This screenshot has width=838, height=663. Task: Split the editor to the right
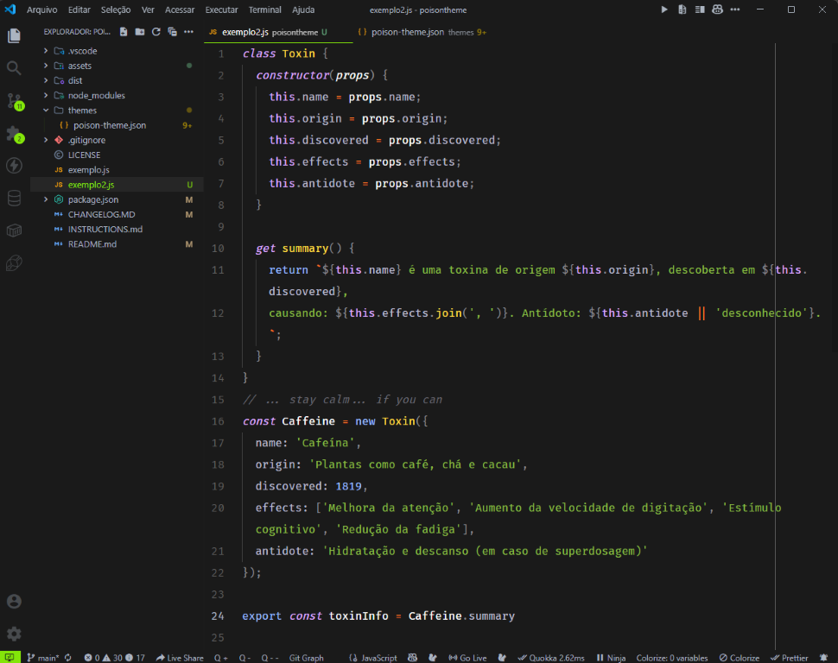[x=700, y=9]
